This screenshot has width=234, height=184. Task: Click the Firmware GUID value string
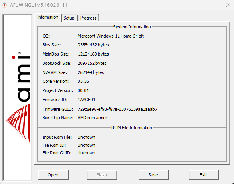coord(117,109)
